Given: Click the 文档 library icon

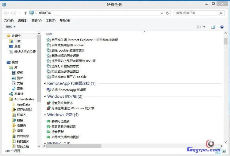Looking at the screenshot, I should [x=13, y=83].
